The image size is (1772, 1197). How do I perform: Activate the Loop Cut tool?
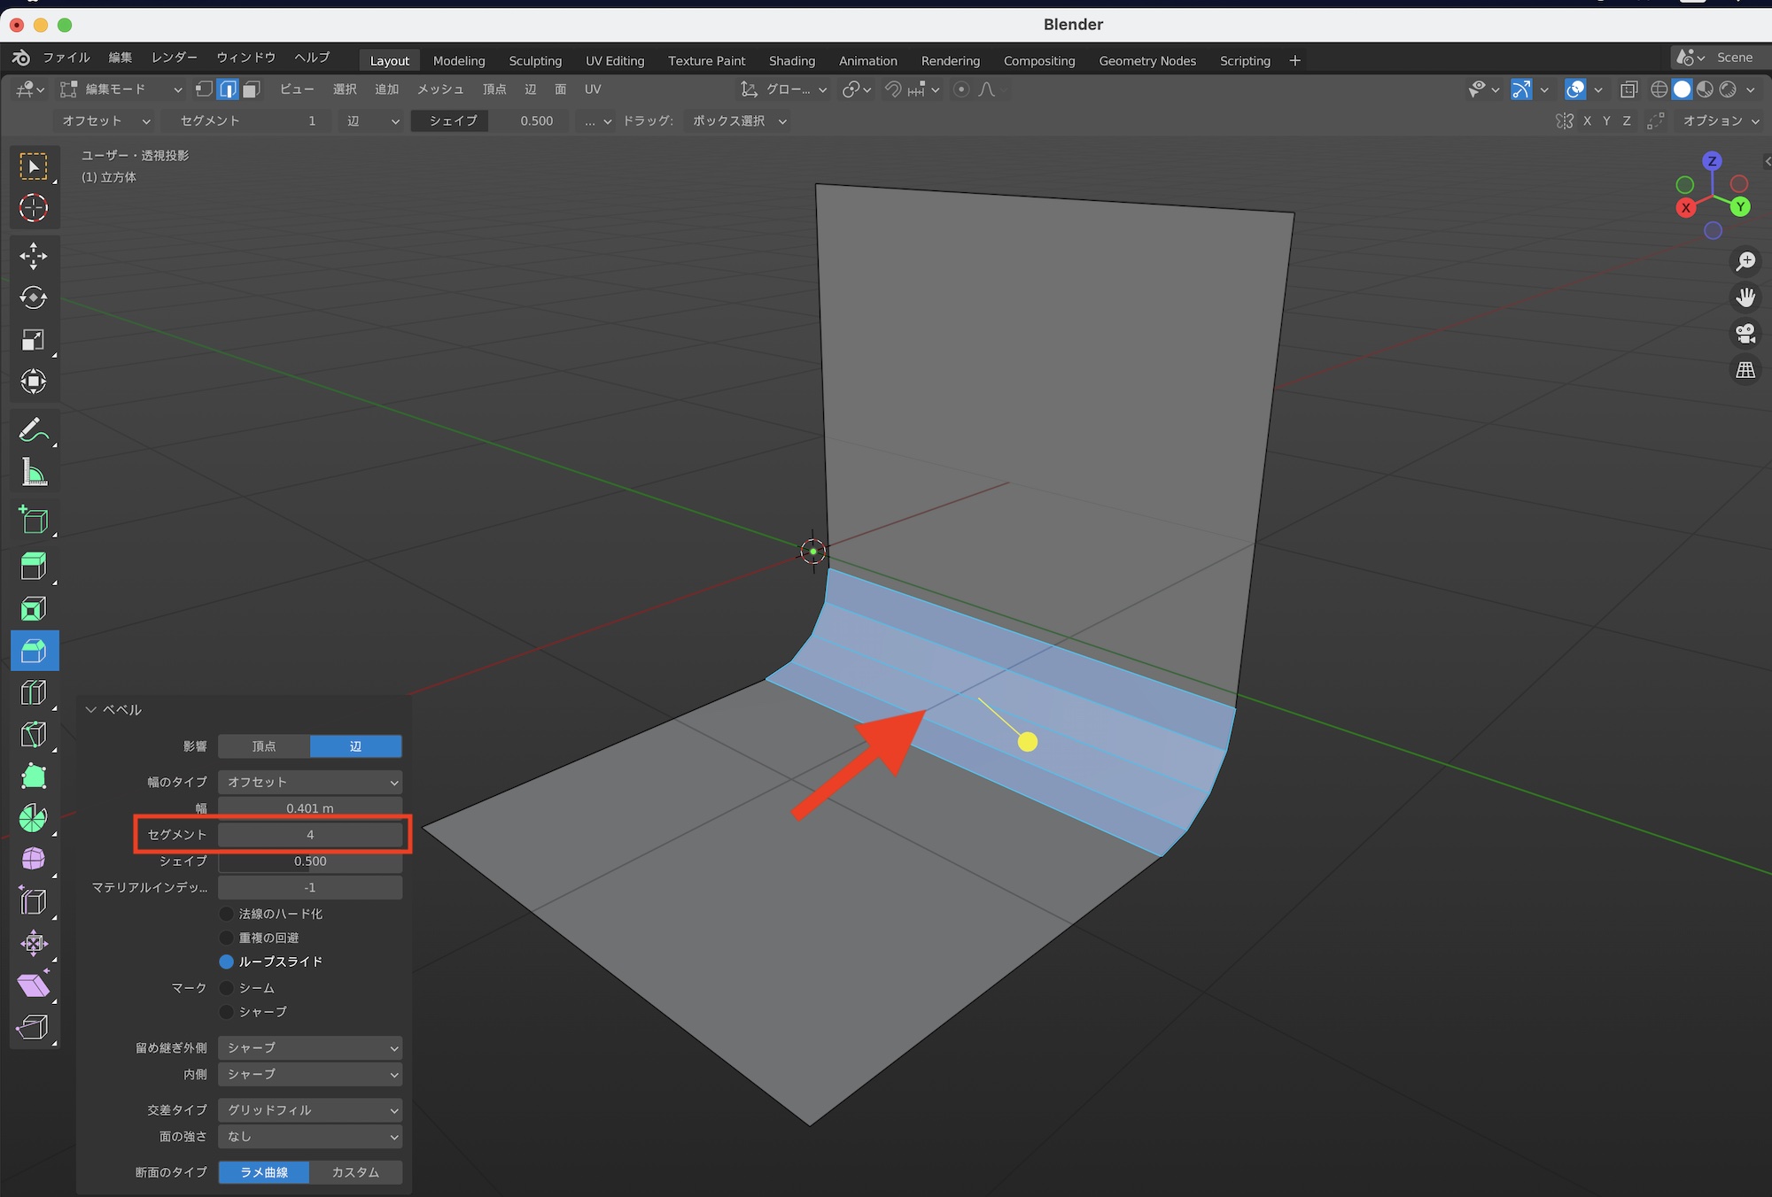[34, 692]
